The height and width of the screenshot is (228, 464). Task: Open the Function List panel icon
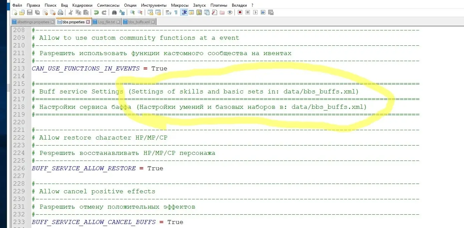(x=214, y=12)
